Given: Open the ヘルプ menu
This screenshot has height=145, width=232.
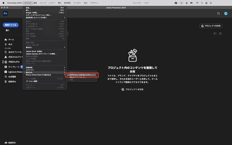Looking at the screenshot, I should point(146,3).
